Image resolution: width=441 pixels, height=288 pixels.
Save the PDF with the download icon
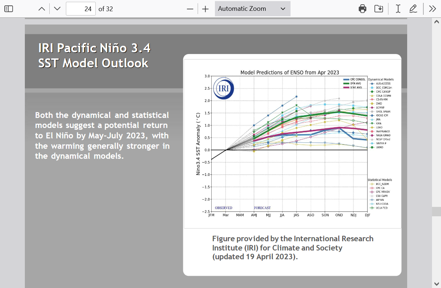point(378,9)
